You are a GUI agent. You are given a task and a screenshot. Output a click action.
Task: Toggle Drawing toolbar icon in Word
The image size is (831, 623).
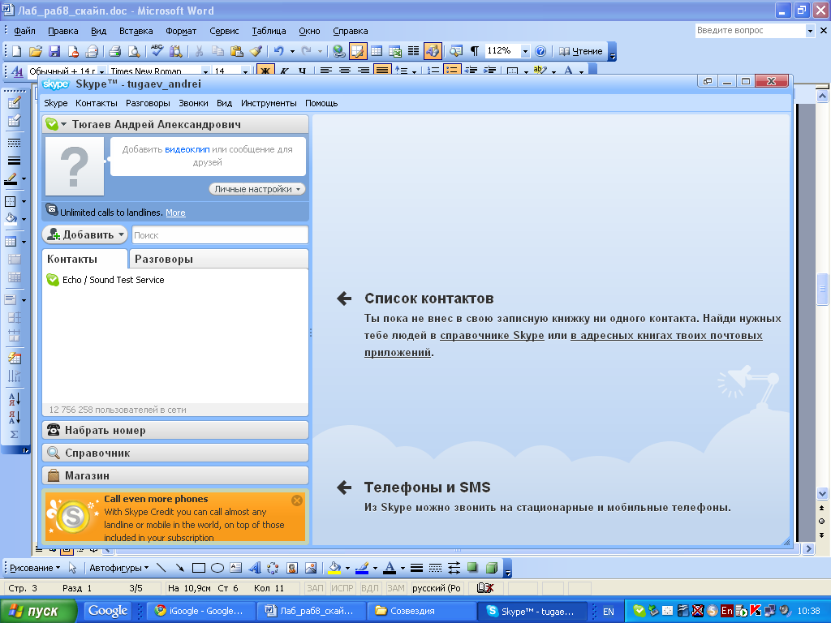(x=432, y=51)
